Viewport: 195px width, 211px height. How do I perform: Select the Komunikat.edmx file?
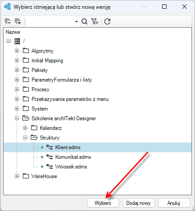73,157
